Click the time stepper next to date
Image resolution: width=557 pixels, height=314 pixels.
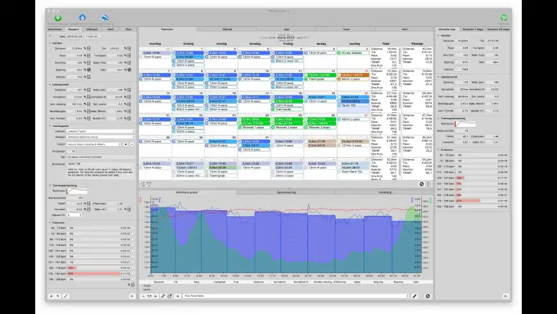point(100,37)
